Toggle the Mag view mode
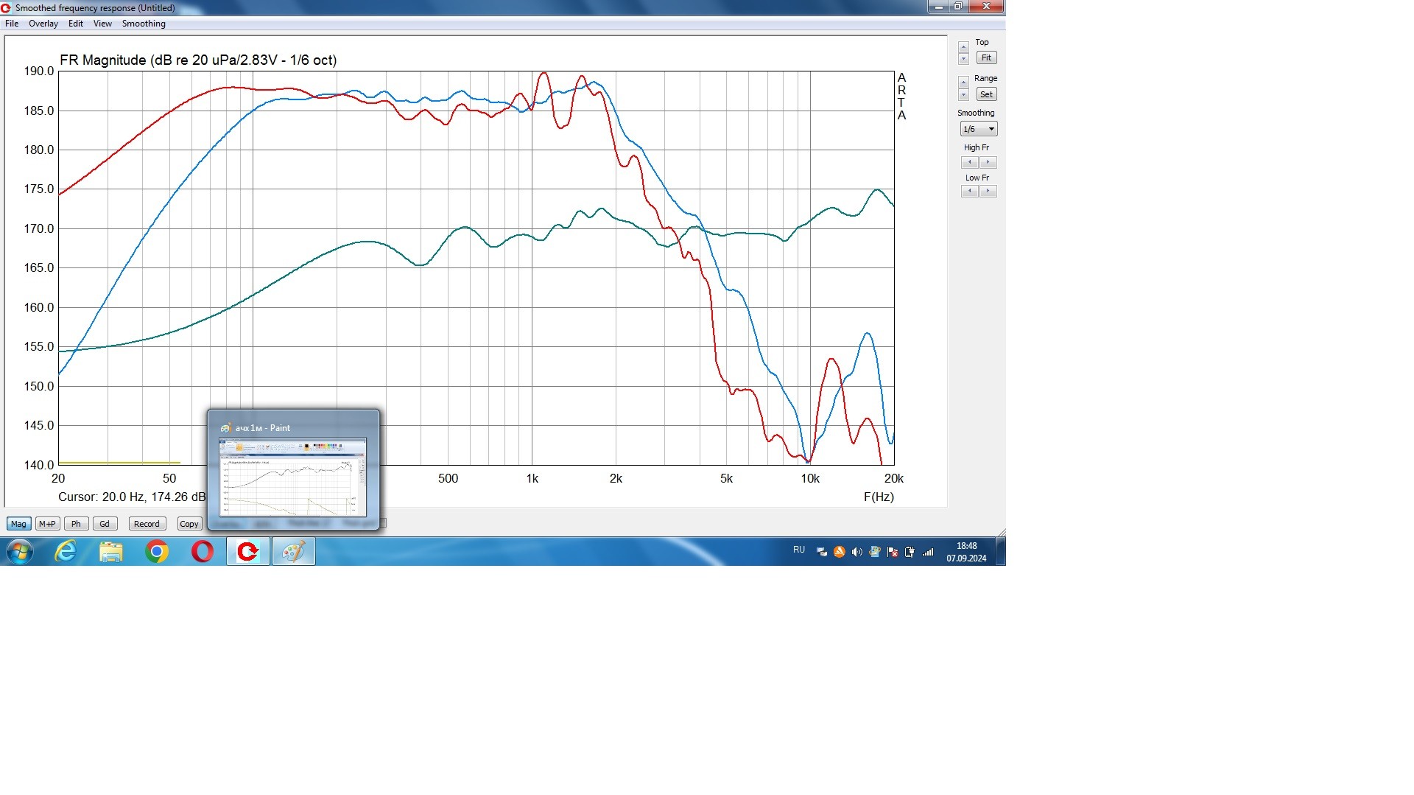Screen dimensions: 1414x795 pyautogui.click(x=18, y=524)
